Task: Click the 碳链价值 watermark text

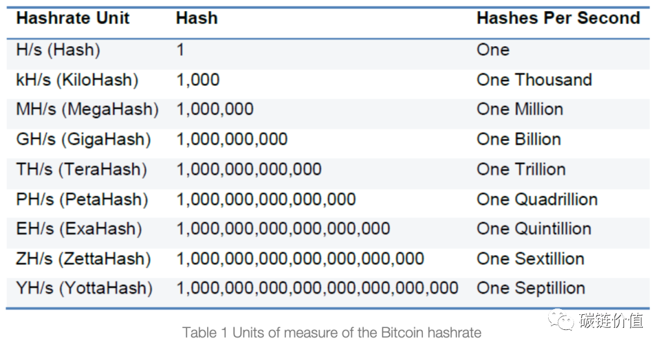Action: click(x=609, y=321)
